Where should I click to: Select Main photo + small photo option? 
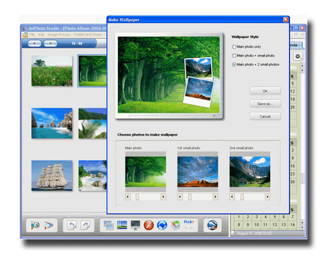coord(234,56)
